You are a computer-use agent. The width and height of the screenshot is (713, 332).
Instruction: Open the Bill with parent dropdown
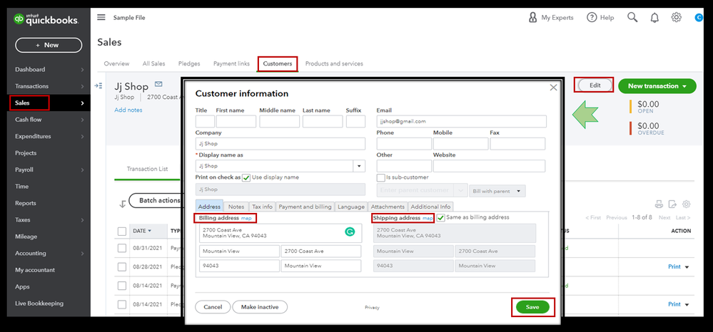[x=497, y=191]
